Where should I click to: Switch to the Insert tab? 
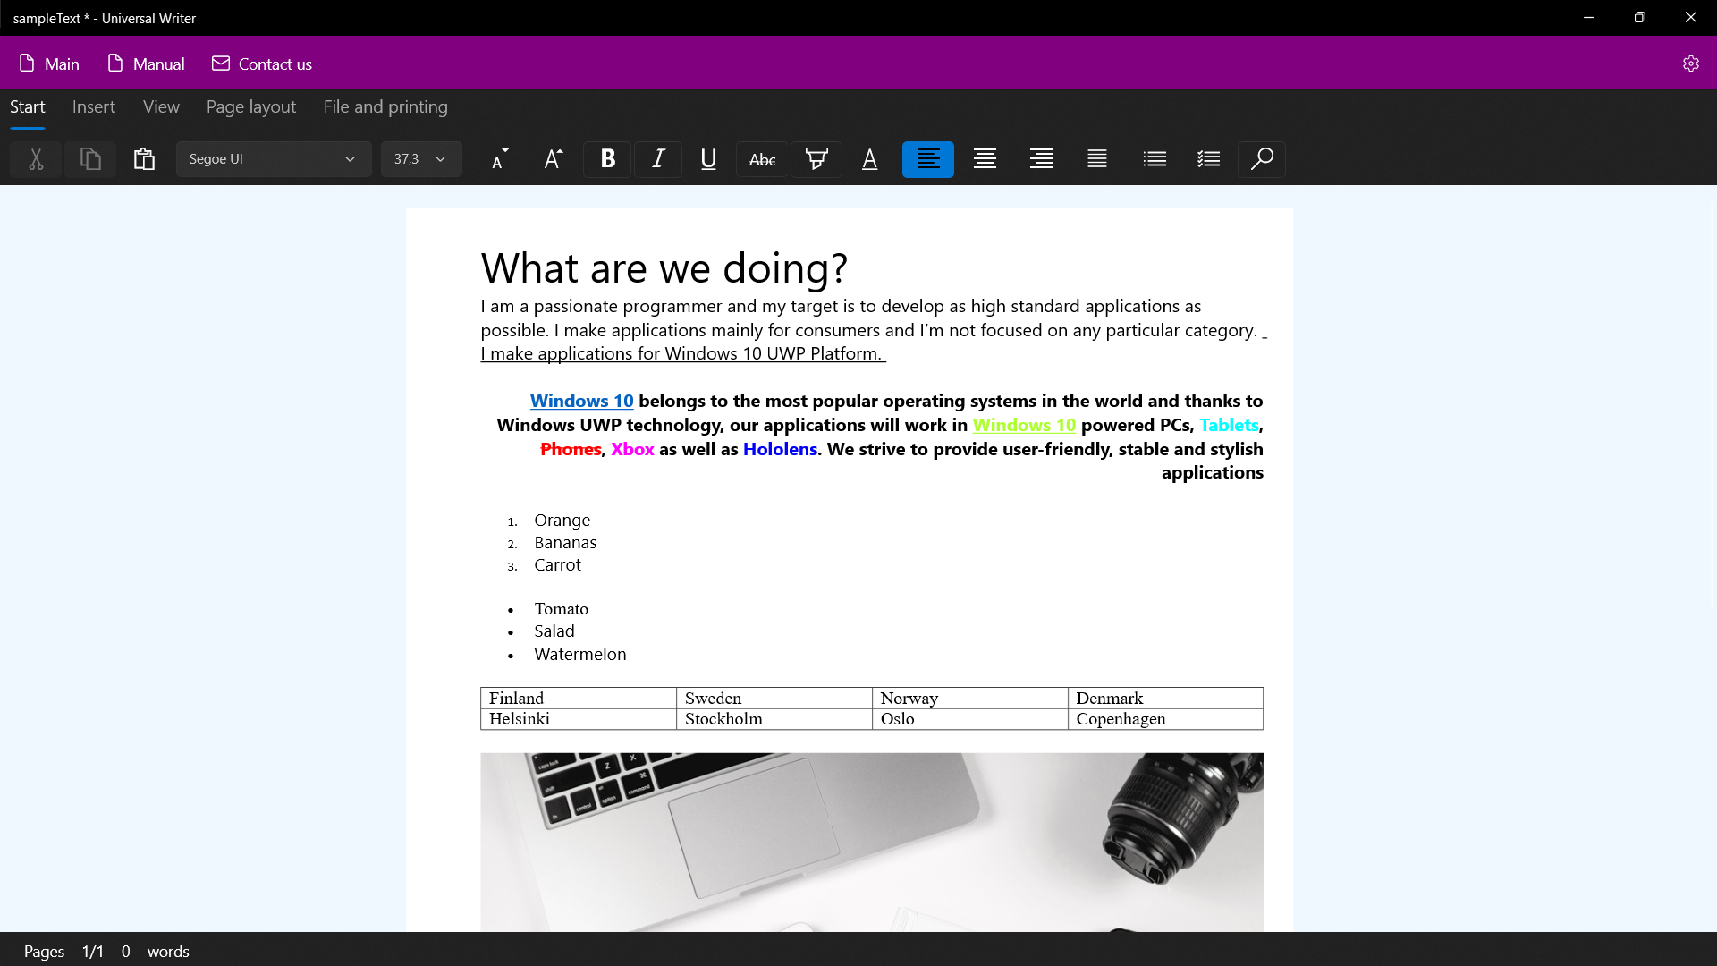94,106
